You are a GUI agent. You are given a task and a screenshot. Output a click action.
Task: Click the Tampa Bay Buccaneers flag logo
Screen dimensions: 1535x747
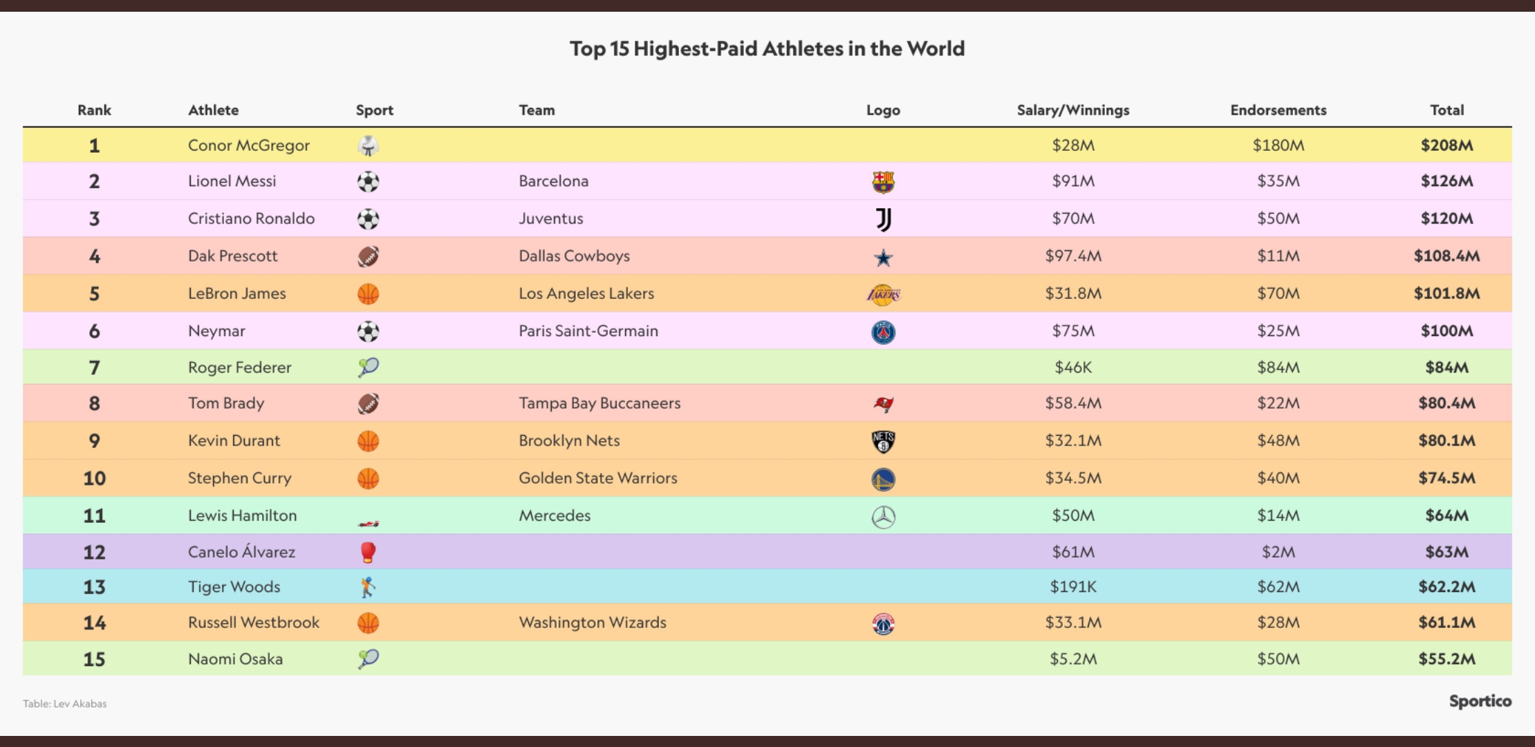click(x=883, y=404)
